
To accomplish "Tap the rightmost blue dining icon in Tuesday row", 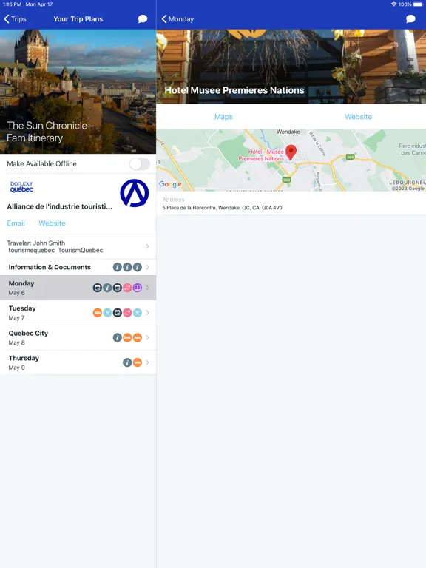I will pyautogui.click(x=138, y=313).
